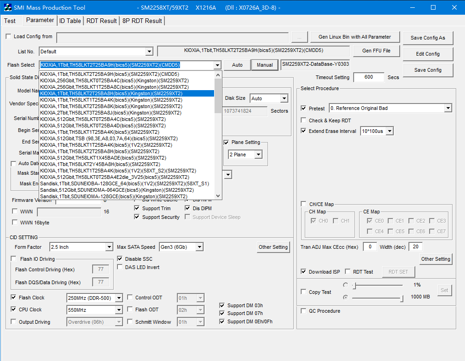This screenshot has height=361, width=465.
Task: Click the Timeout Setting seconds field
Action: pos(368,77)
